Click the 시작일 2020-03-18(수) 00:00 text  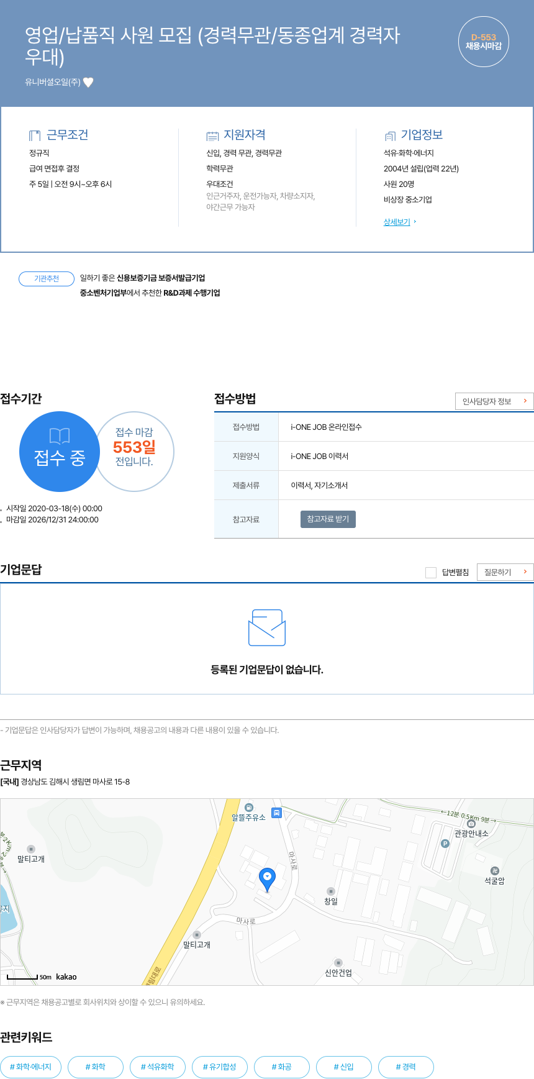coord(54,508)
